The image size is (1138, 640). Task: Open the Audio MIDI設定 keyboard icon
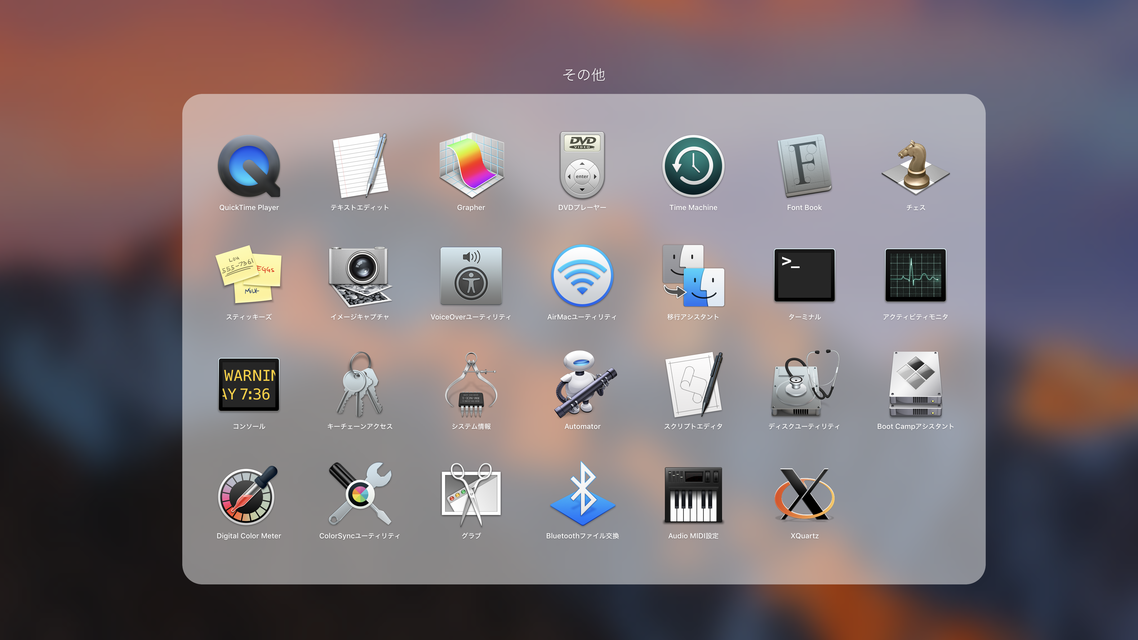pos(693,495)
